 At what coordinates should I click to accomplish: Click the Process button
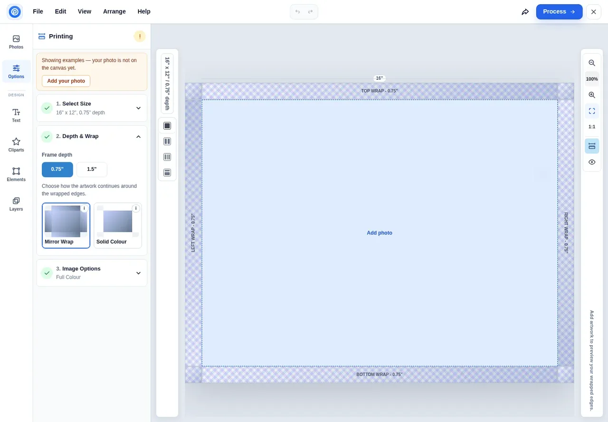coord(559,11)
